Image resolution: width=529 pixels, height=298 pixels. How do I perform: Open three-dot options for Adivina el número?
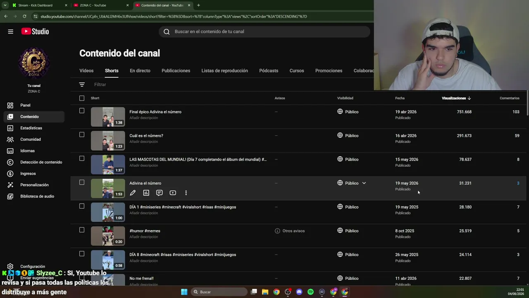coord(186,193)
